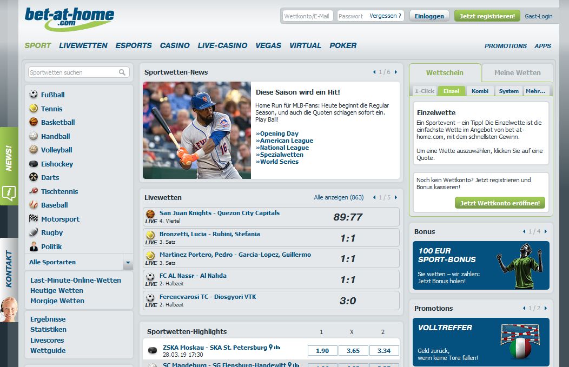This screenshot has width=569, height=367.
Task: Click the tennis icon beside Bronzetti, Lucia
Action: [x=150, y=235]
